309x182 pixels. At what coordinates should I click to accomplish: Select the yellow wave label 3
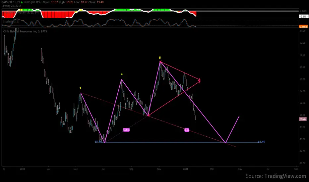pos(122,74)
